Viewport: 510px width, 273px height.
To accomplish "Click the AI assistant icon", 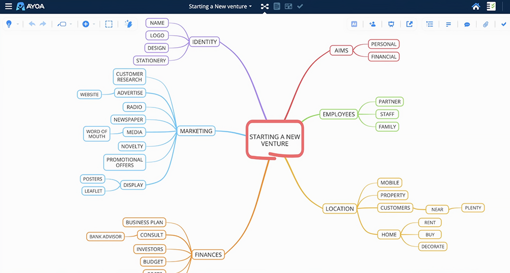I will coord(354,24).
